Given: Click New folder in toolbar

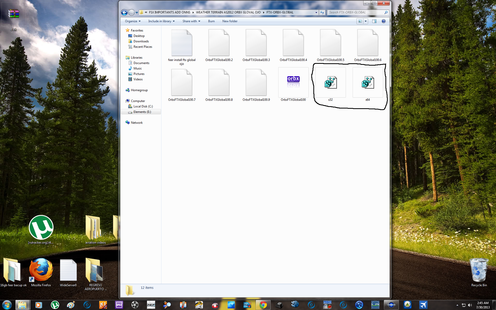Looking at the screenshot, I should click(230, 21).
